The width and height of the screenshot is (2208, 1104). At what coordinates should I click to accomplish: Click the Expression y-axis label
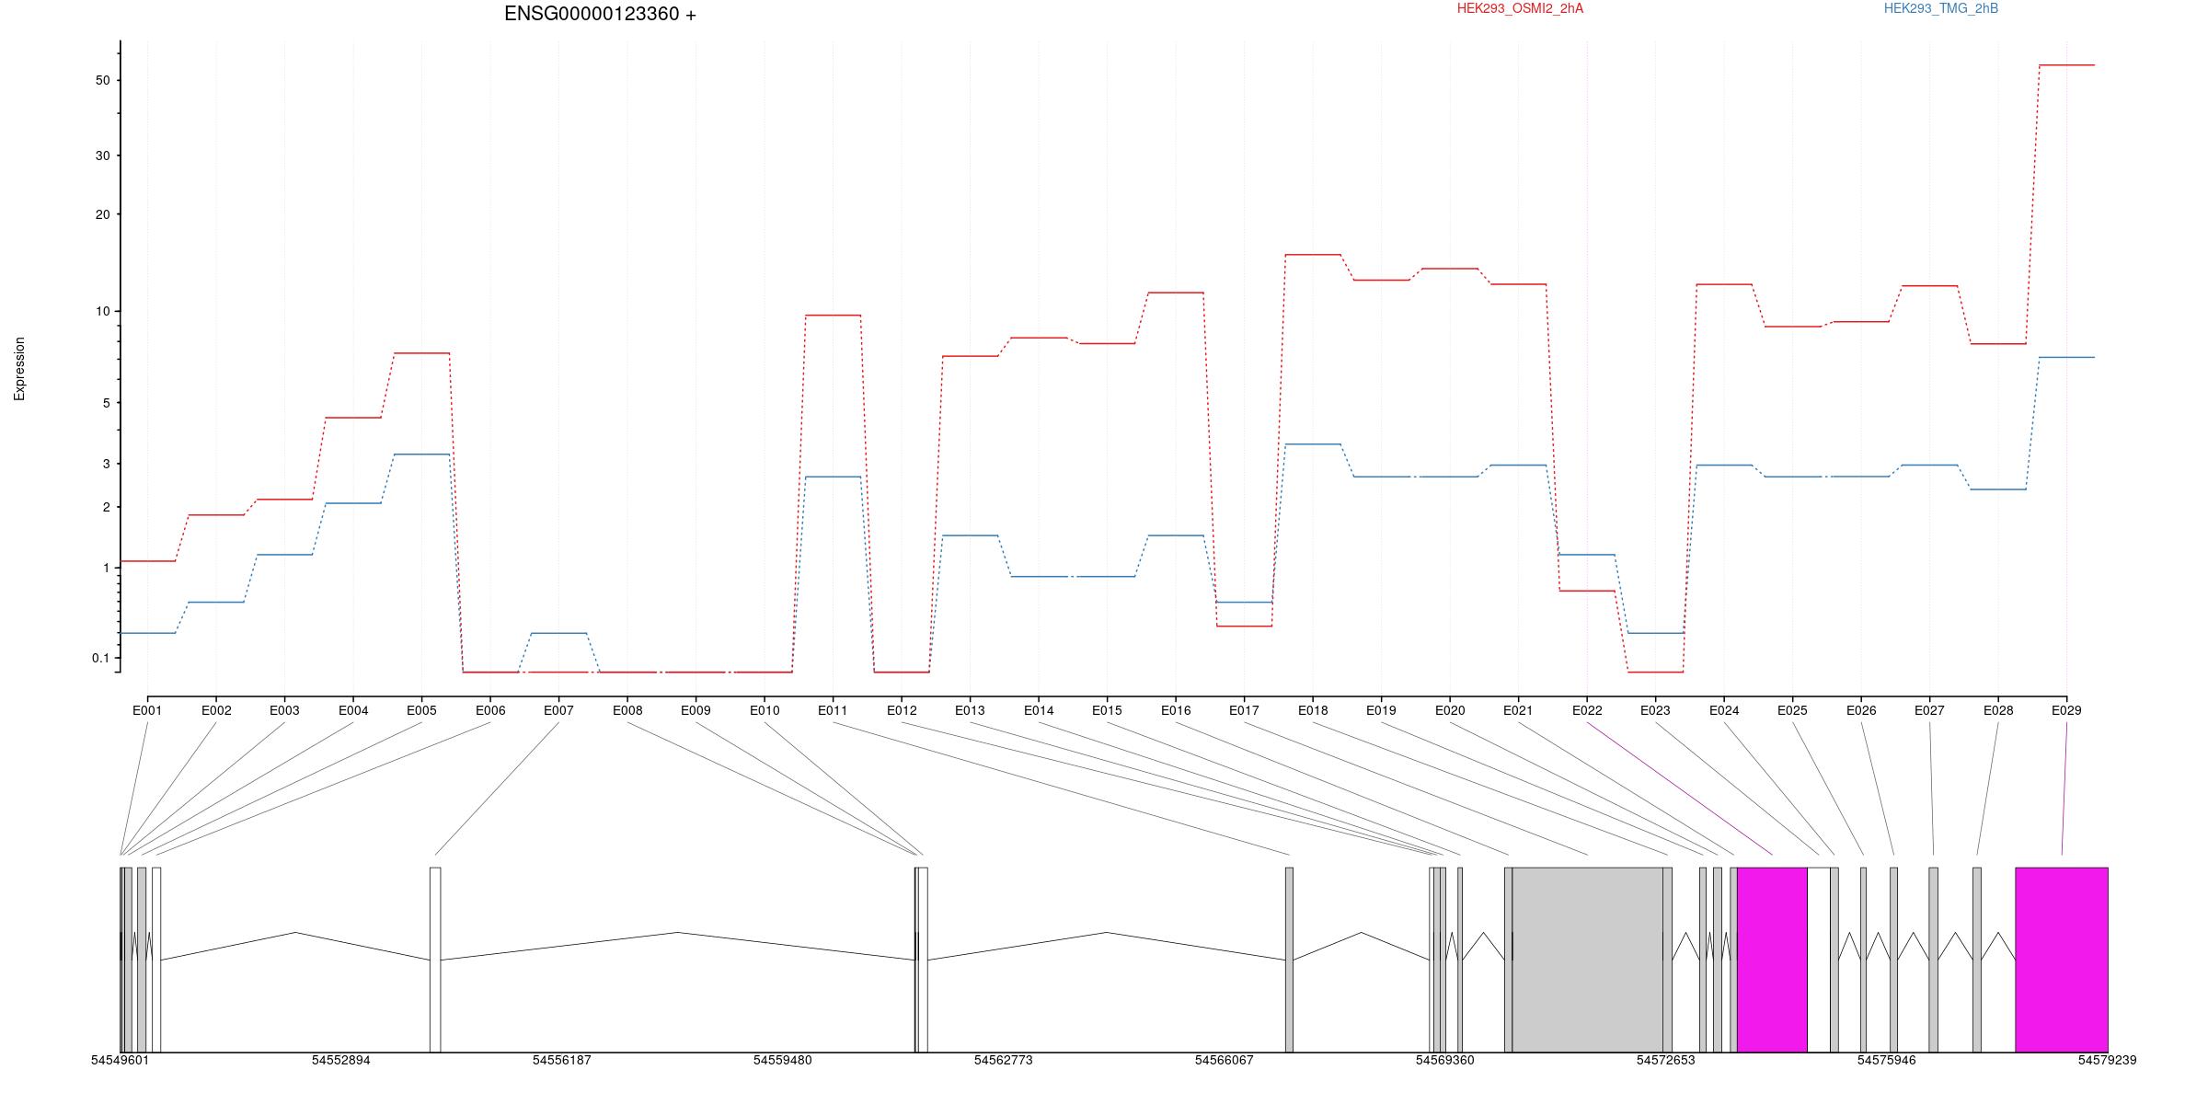[x=19, y=369]
